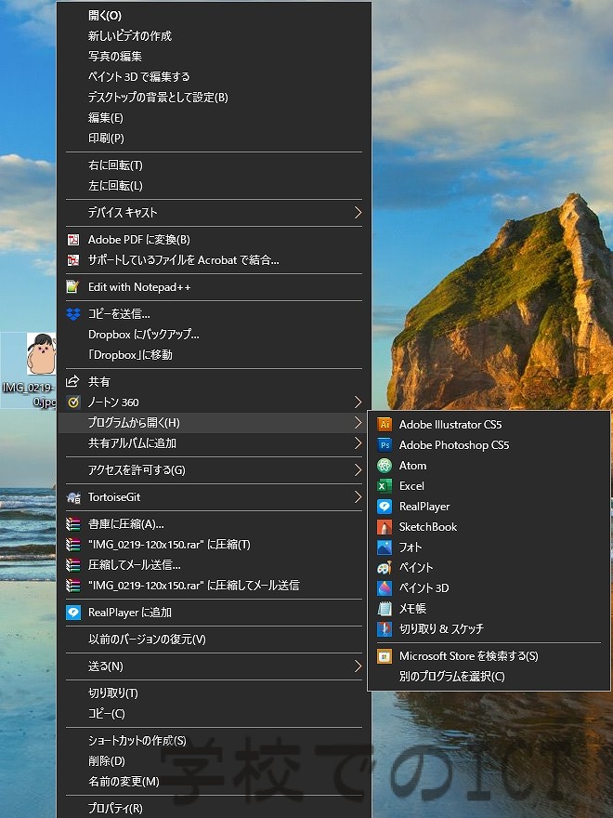Select デスクトップの背景として設定(B)
This screenshot has height=818, width=613.
(214, 97)
